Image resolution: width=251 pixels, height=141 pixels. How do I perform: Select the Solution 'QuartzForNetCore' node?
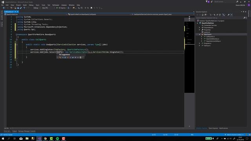[212, 21]
